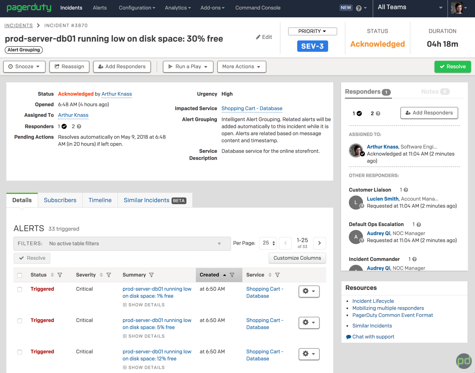The height and width of the screenshot is (373, 475).
Task: Toggle the select-all alerts checkbox
Action: 20,275
